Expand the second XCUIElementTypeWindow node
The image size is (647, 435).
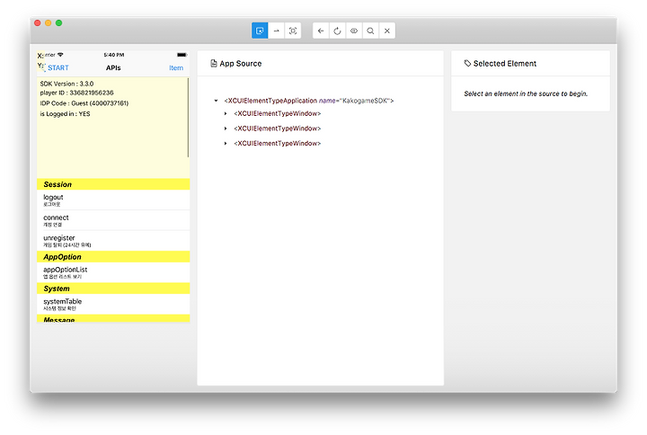pos(226,129)
